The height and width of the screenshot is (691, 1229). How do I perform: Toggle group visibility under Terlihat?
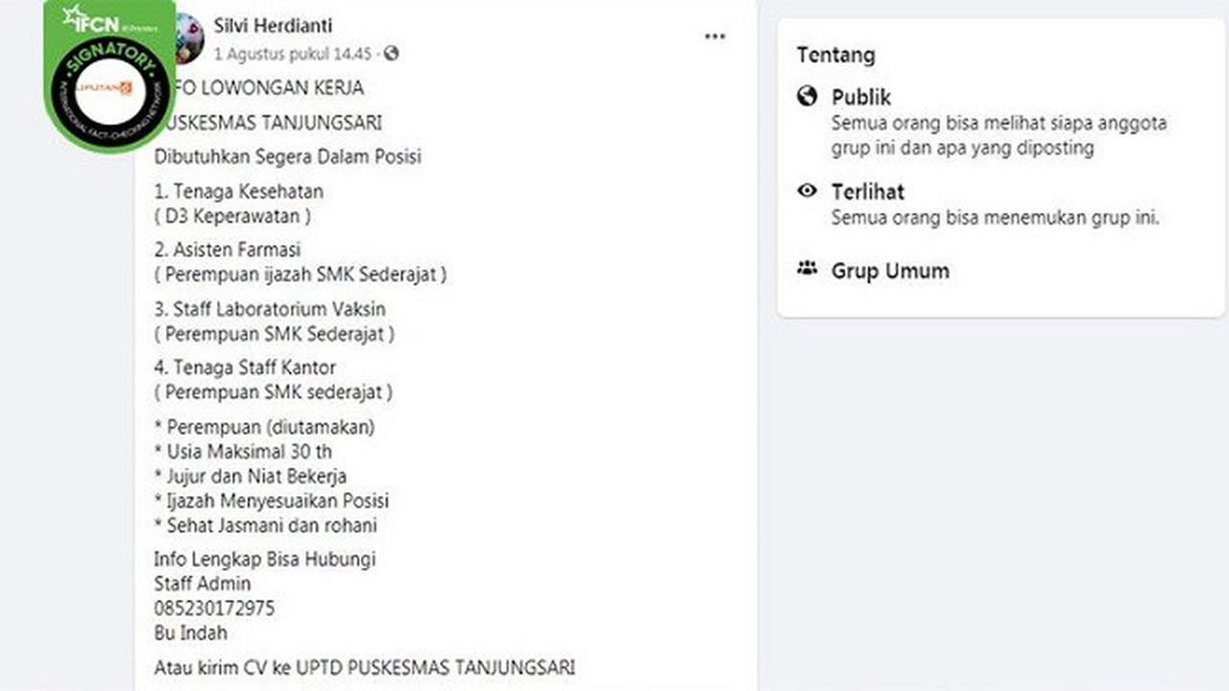869,192
